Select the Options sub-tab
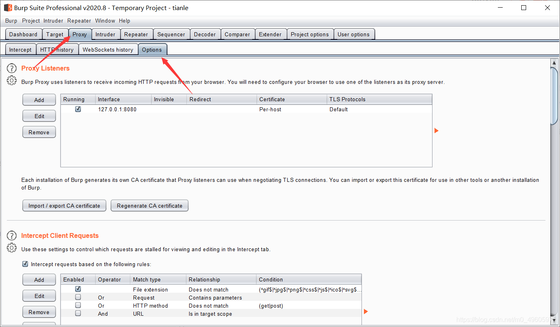 [x=152, y=50]
